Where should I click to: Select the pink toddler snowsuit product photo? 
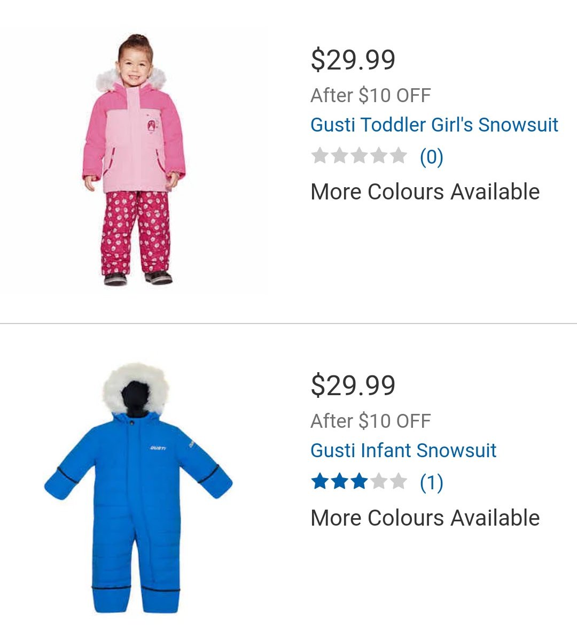[134, 160]
